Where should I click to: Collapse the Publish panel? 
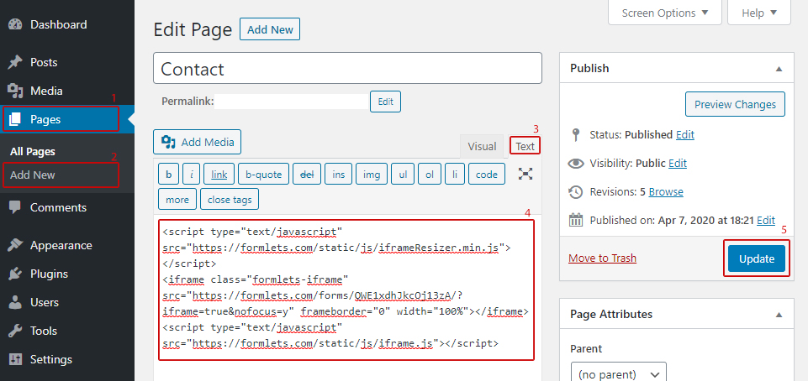(779, 68)
